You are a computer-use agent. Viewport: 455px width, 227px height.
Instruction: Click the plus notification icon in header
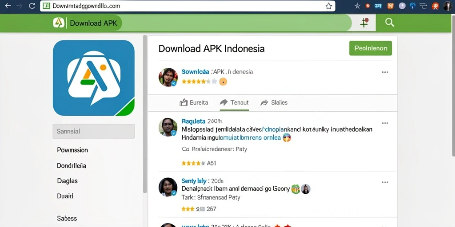[364, 23]
